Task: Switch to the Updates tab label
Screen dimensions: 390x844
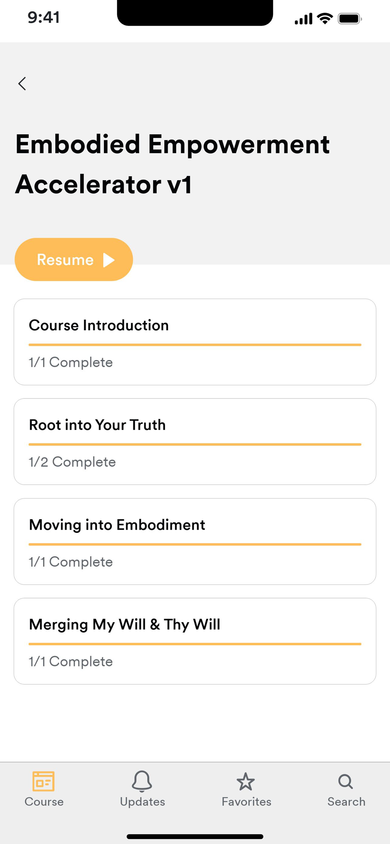Action: (142, 802)
